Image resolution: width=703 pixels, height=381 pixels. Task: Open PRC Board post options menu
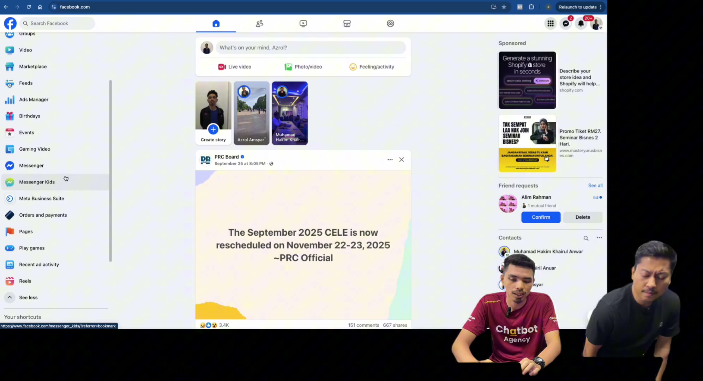pyautogui.click(x=390, y=160)
